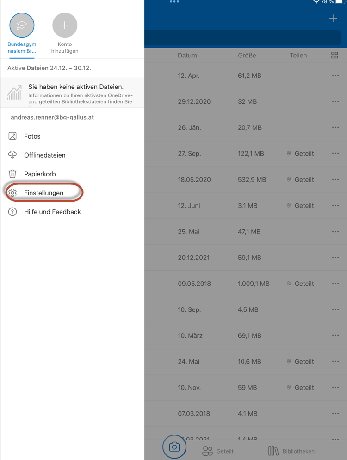Open Offlinedateien in the sidebar
This screenshot has height=460, width=347.
(x=44, y=155)
